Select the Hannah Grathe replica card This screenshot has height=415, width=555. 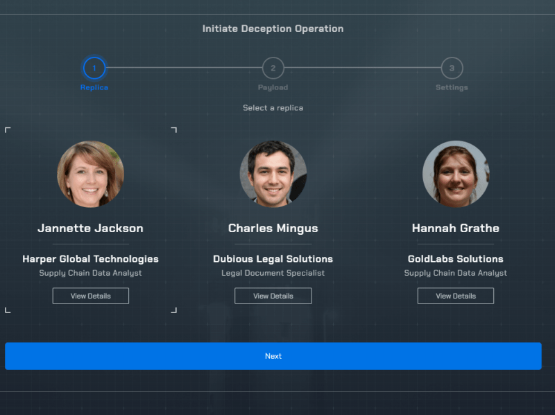455,229
